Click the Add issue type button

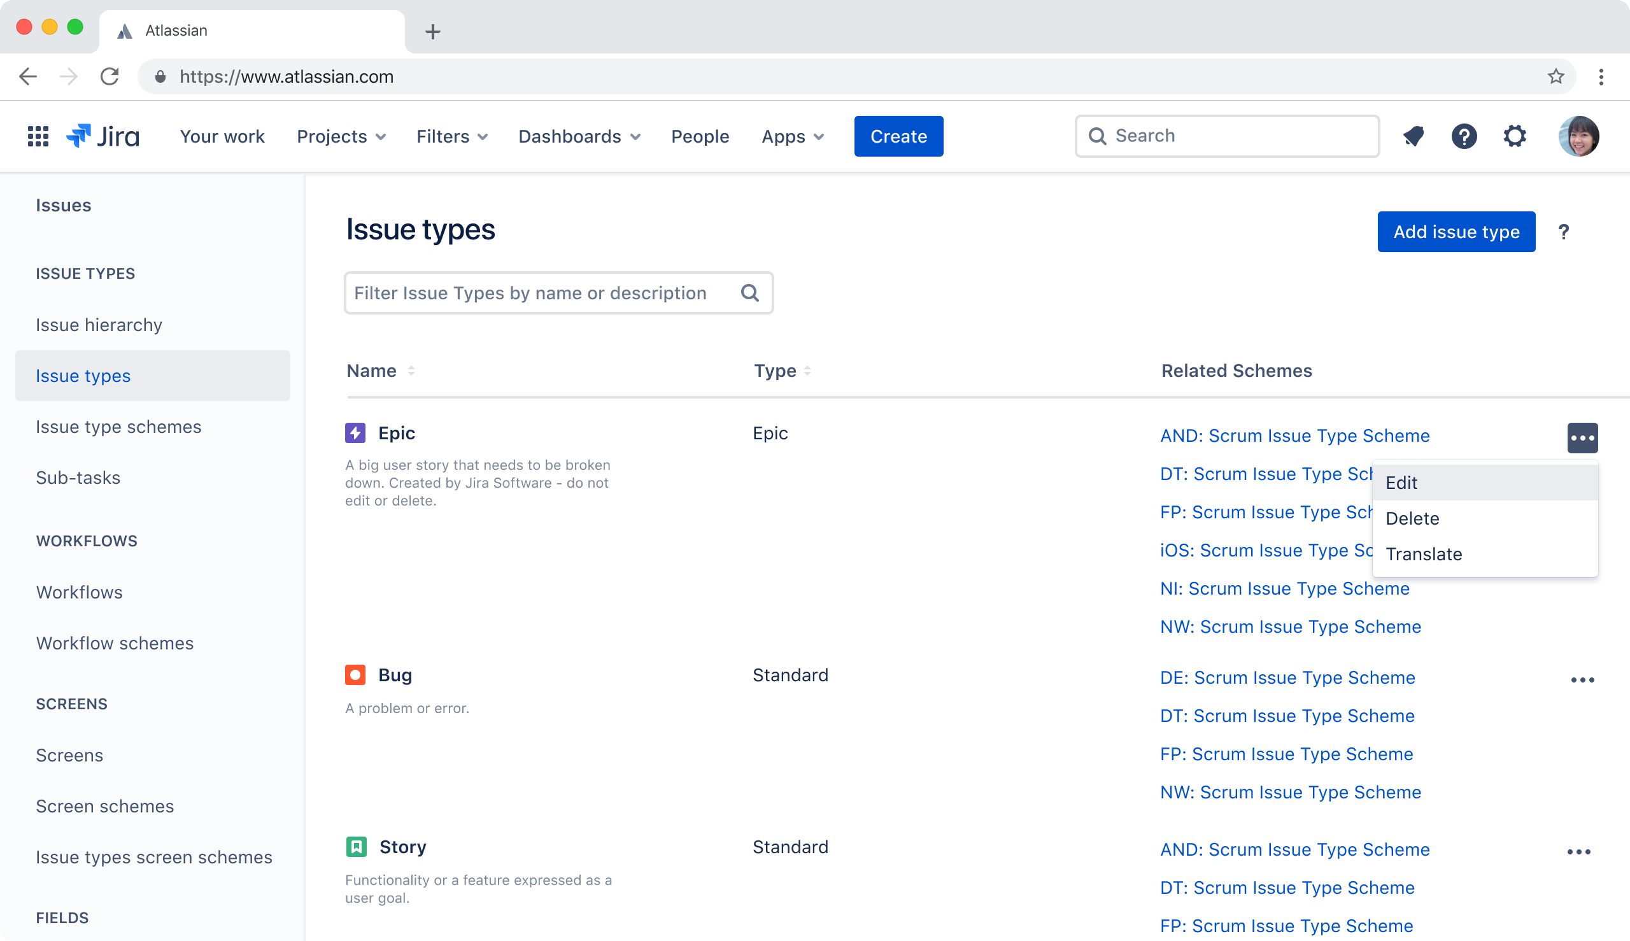[x=1456, y=231]
